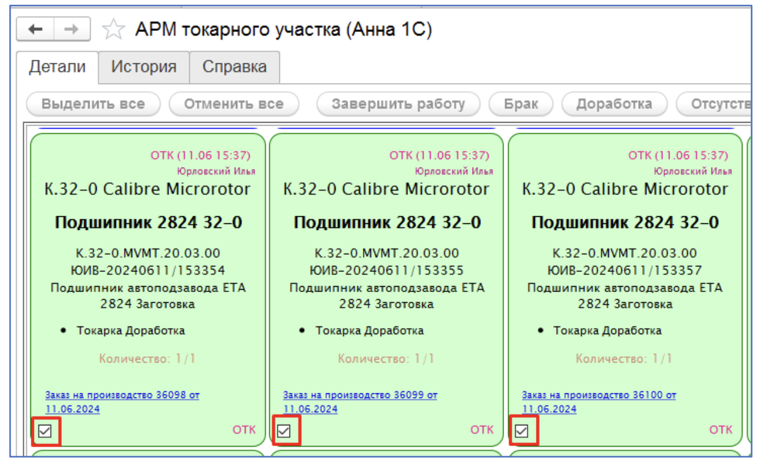Image resolution: width=759 pixels, height=468 pixels.
Task: Add page to favorites with star icon
Action: pyautogui.click(x=113, y=30)
